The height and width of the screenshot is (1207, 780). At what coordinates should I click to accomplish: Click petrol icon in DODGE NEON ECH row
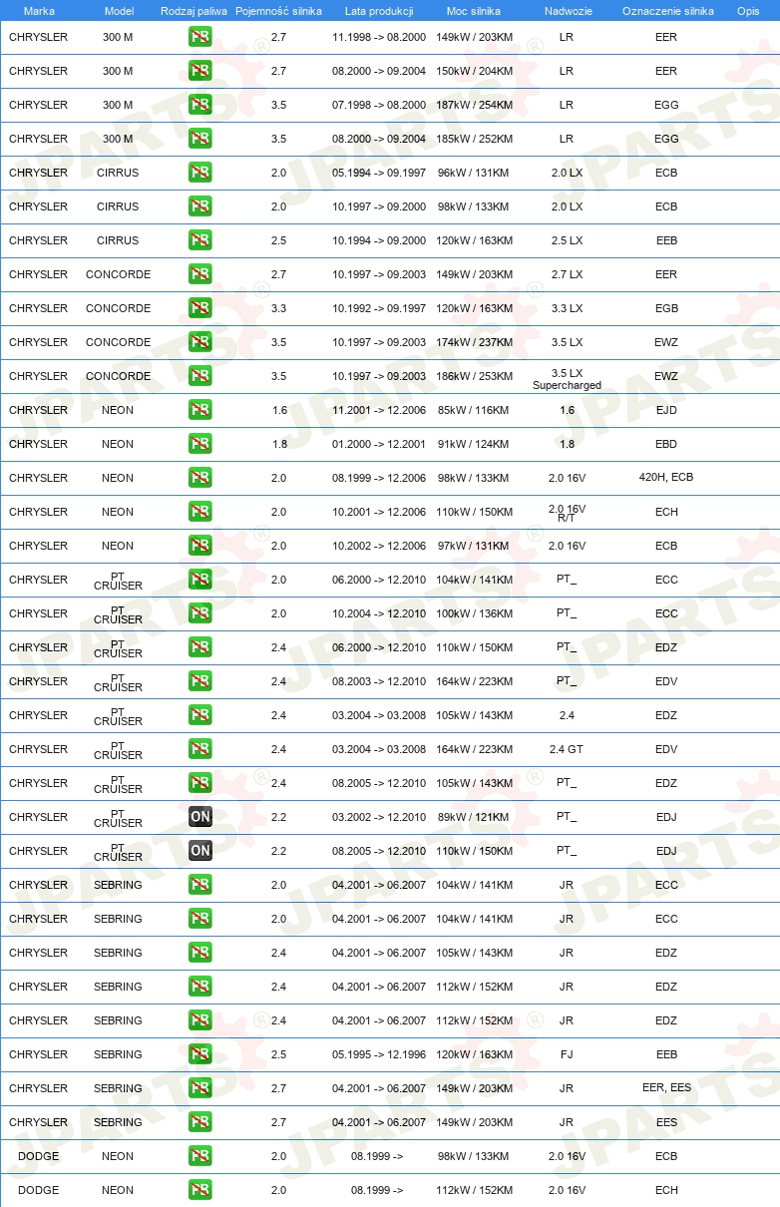pyautogui.click(x=200, y=1190)
